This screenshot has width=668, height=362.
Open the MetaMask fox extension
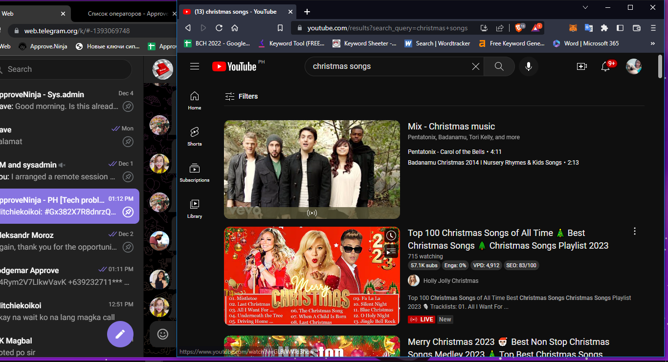click(573, 28)
